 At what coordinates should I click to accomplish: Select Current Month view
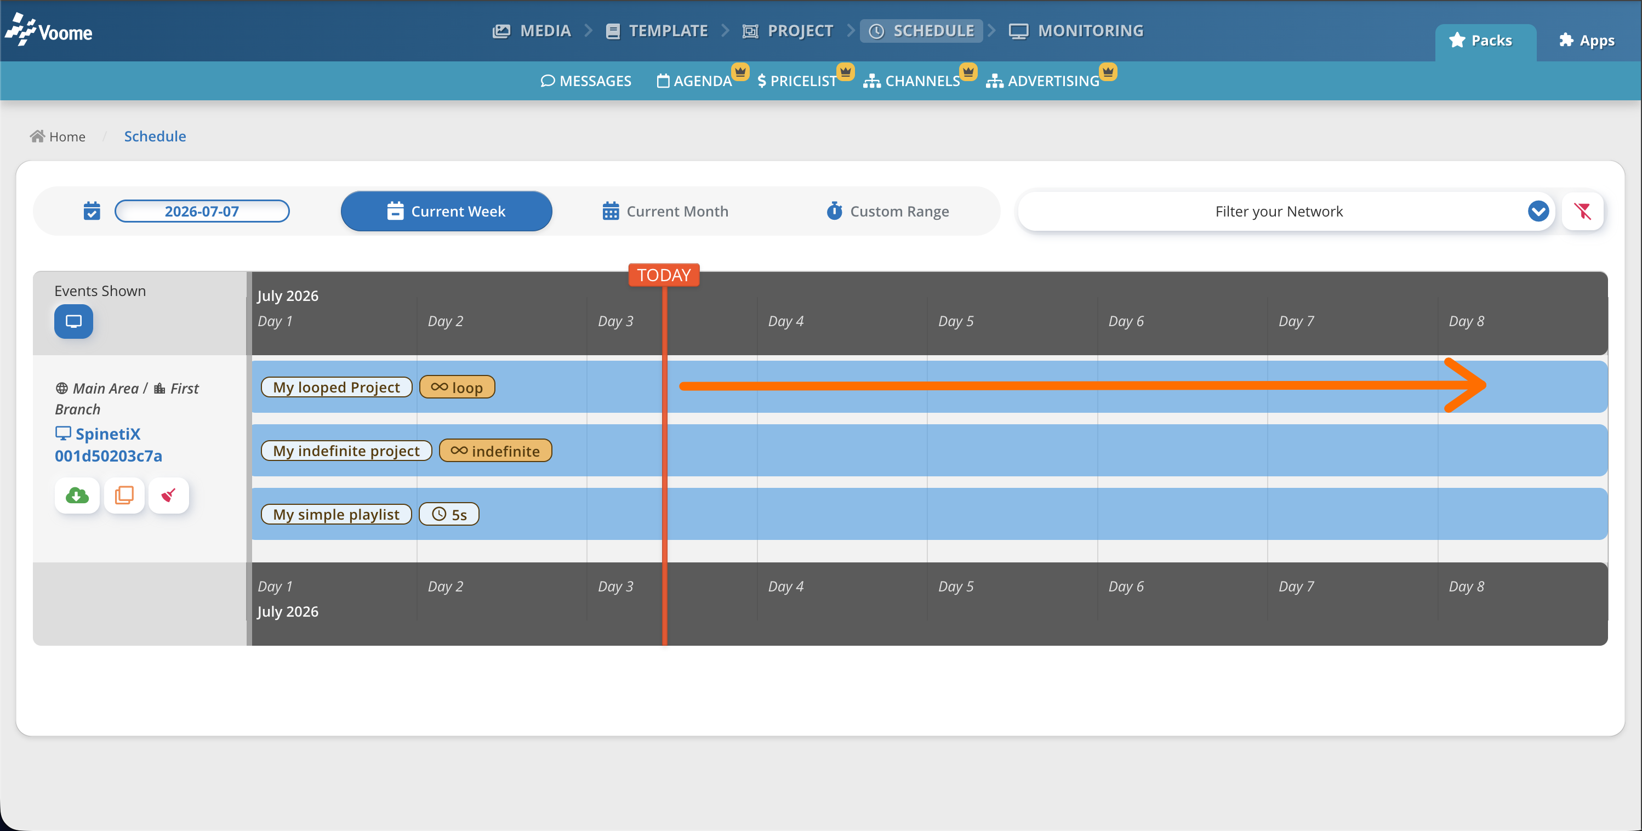point(665,211)
